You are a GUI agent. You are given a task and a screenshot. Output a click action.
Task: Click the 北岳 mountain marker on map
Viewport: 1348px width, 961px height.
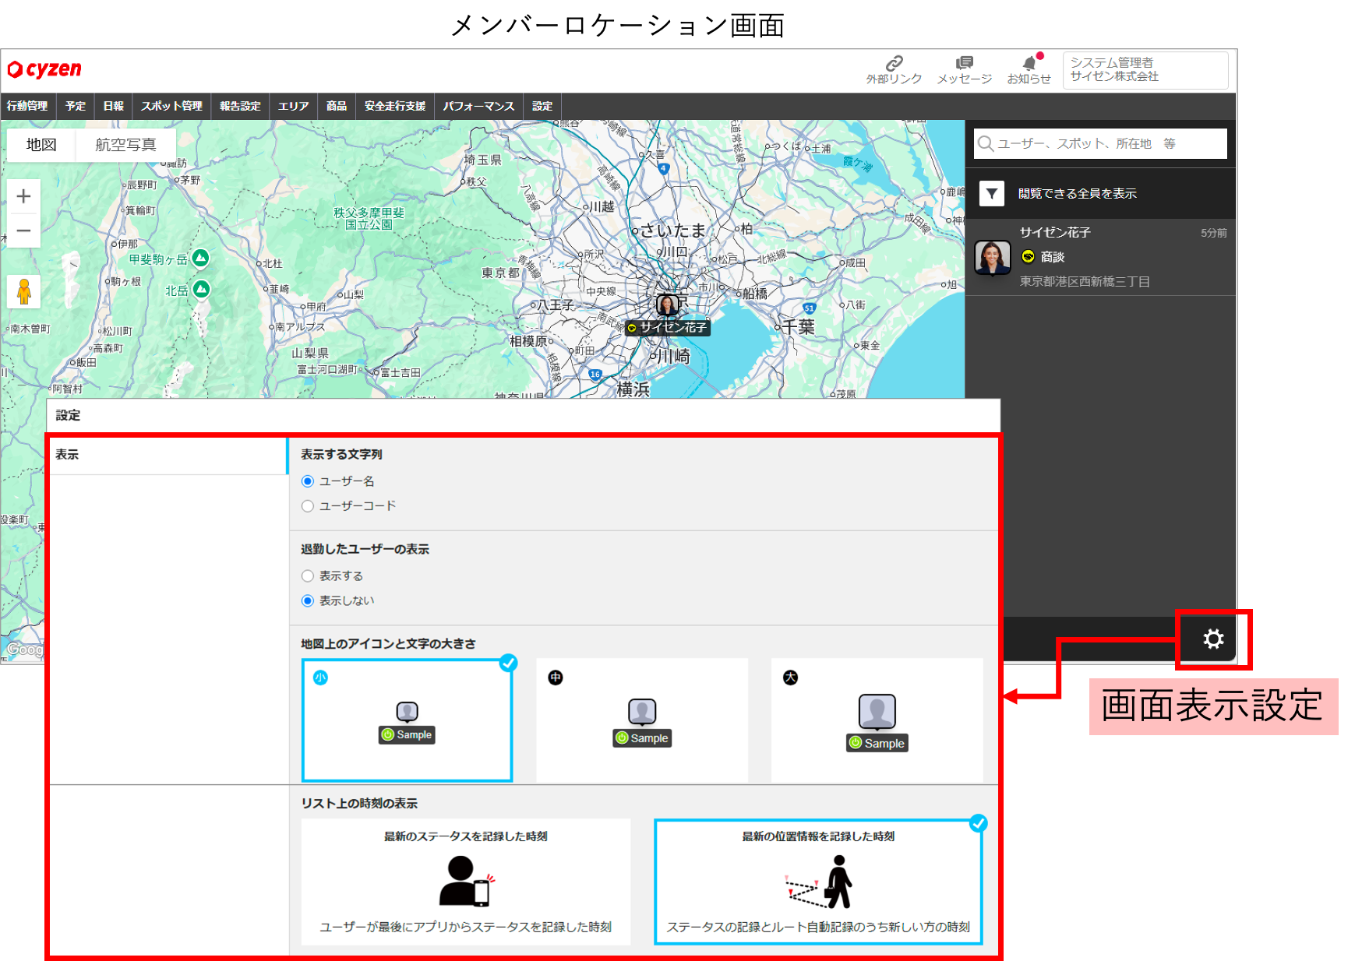click(x=201, y=290)
